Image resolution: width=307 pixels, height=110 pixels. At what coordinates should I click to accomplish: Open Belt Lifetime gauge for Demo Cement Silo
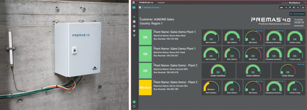point(232,87)
